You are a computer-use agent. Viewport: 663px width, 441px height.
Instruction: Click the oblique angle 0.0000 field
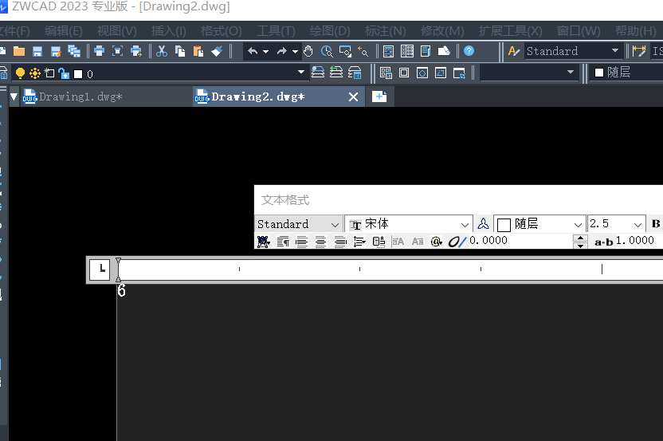(x=520, y=240)
